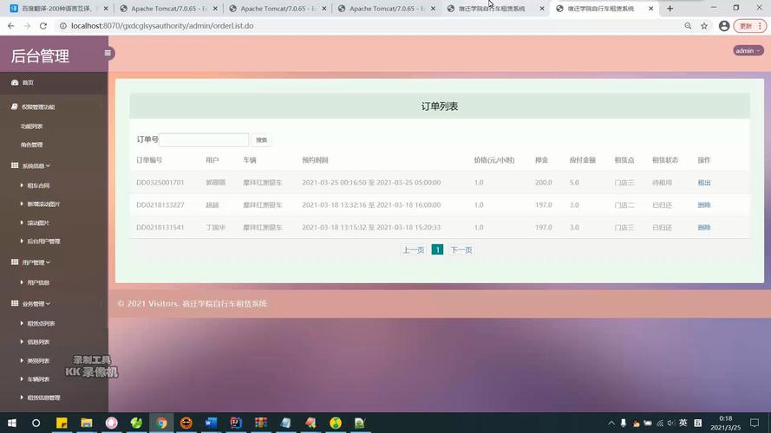This screenshot has height=433, width=771.
Task: Click the grid icon beside 系统信息
Action: coord(15,165)
